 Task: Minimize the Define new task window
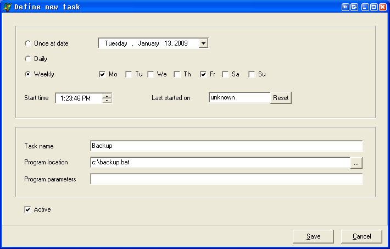365,7
